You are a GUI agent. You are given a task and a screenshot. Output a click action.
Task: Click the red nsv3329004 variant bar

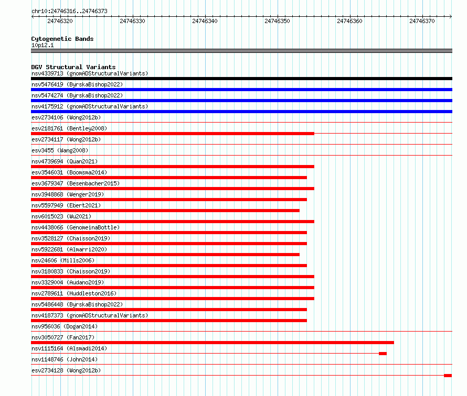pos(173,288)
